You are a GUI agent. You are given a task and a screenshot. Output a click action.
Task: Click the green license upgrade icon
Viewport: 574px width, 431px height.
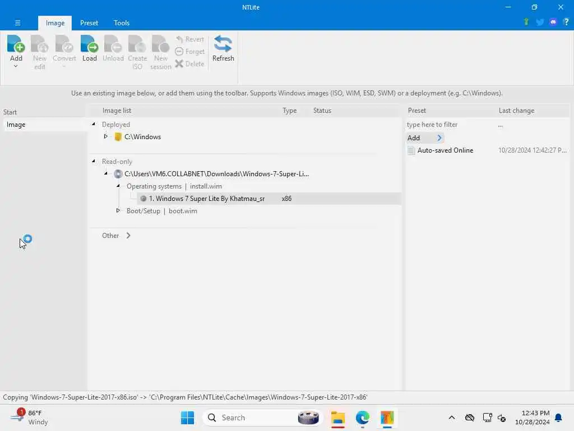526,22
